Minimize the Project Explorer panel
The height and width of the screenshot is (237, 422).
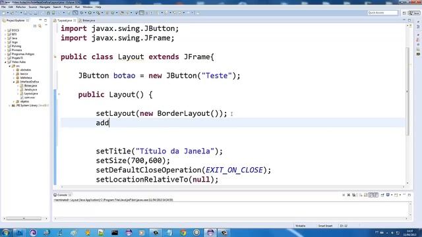[40, 20]
